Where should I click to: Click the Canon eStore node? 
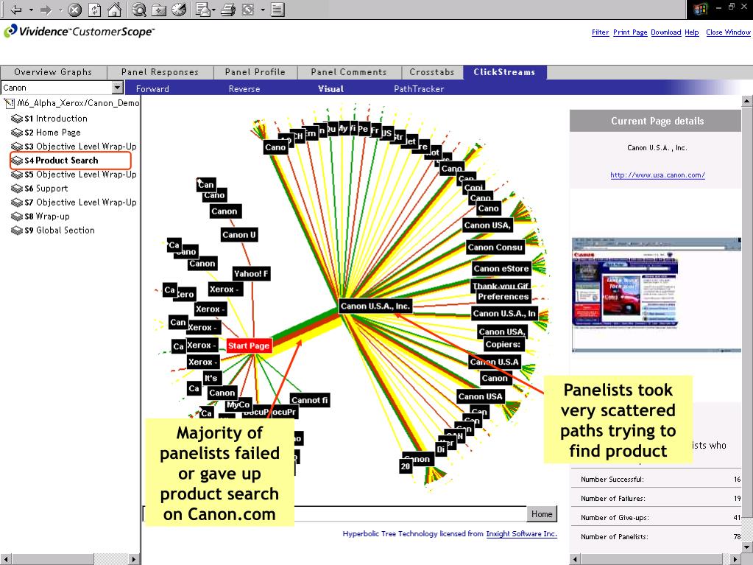[501, 269]
